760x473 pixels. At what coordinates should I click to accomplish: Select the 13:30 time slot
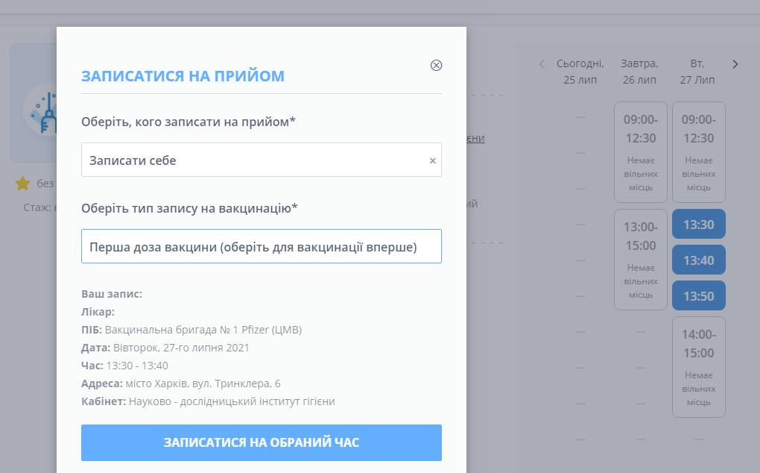(x=698, y=225)
